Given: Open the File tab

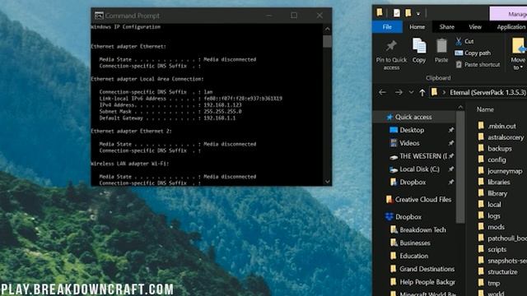Looking at the screenshot, I should (x=387, y=27).
